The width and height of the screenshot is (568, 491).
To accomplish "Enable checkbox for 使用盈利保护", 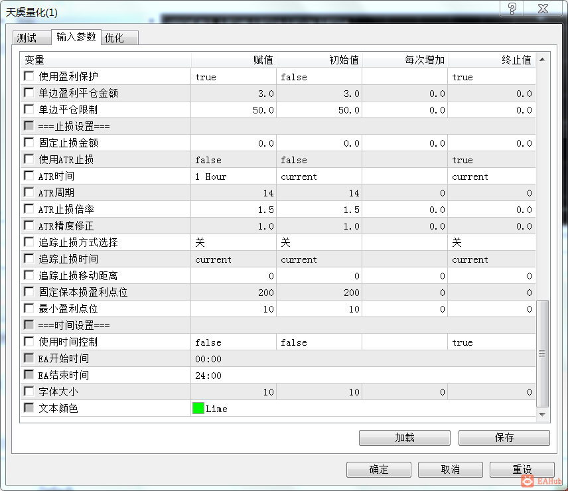I will (x=29, y=76).
